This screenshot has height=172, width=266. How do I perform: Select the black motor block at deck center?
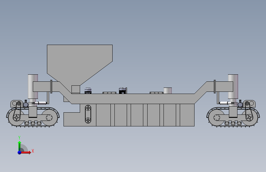pos(123,91)
